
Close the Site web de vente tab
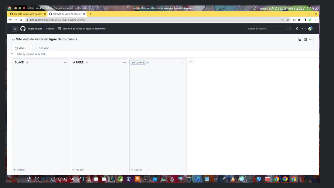coord(84,14)
